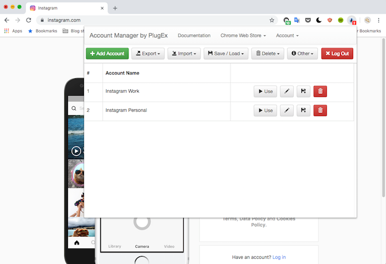386x264 pixels.
Task: Expand the Chrome Web Store menu
Action: click(x=243, y=36)
